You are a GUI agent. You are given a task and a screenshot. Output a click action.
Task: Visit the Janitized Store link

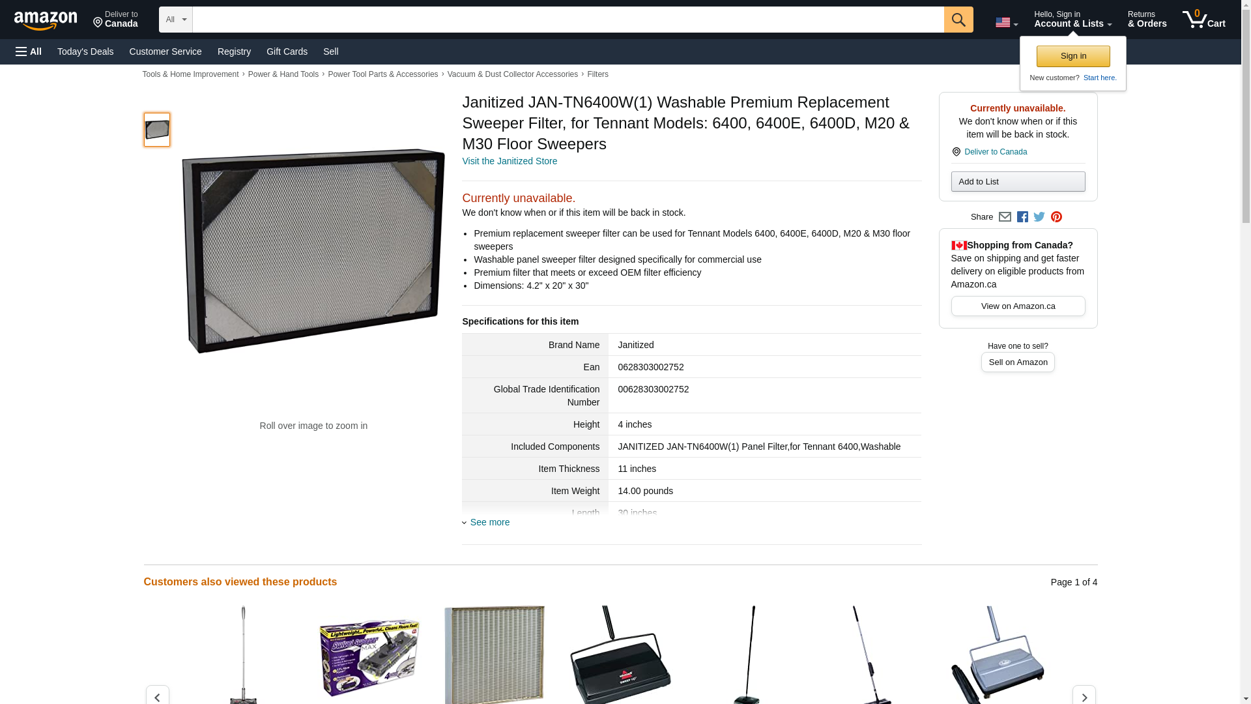click(x=510, y=161)
